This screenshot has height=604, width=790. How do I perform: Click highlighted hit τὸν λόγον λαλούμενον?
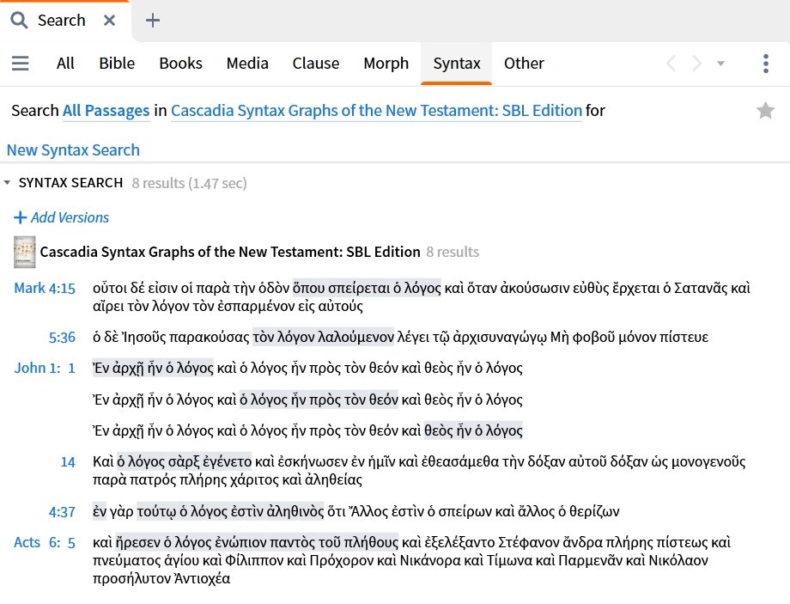click(x=323, y=337)
